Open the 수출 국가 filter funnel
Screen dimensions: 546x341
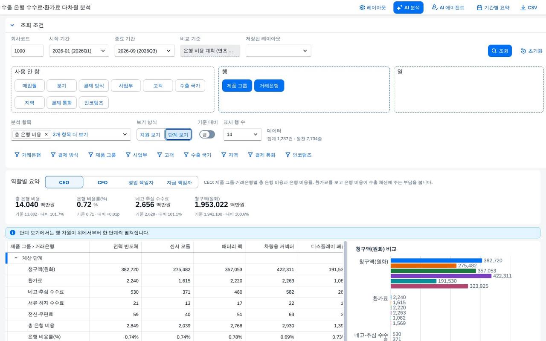[186, 155]
